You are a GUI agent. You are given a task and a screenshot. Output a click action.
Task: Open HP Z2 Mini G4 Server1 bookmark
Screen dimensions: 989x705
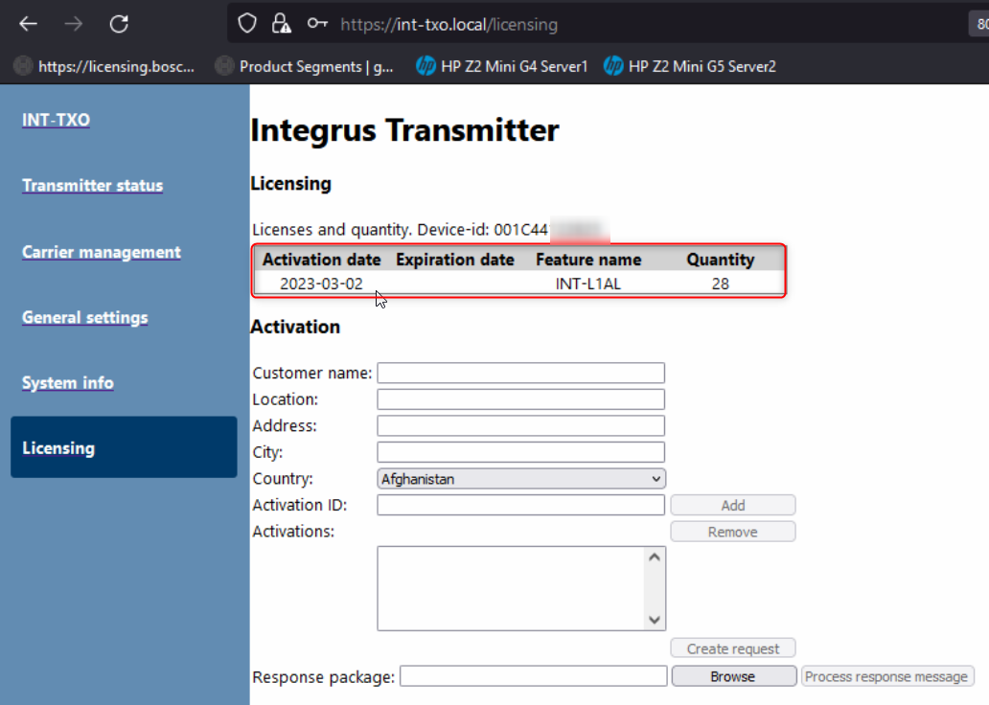pyautogui.click(x=502, y=66)
